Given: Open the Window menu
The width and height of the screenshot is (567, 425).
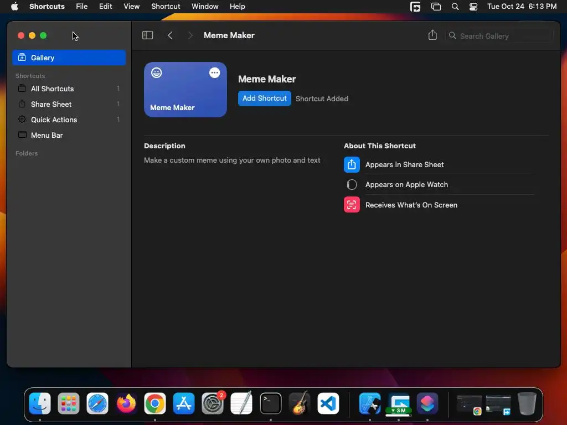Looking at the screenshot, I should click(x=205, y=7).
